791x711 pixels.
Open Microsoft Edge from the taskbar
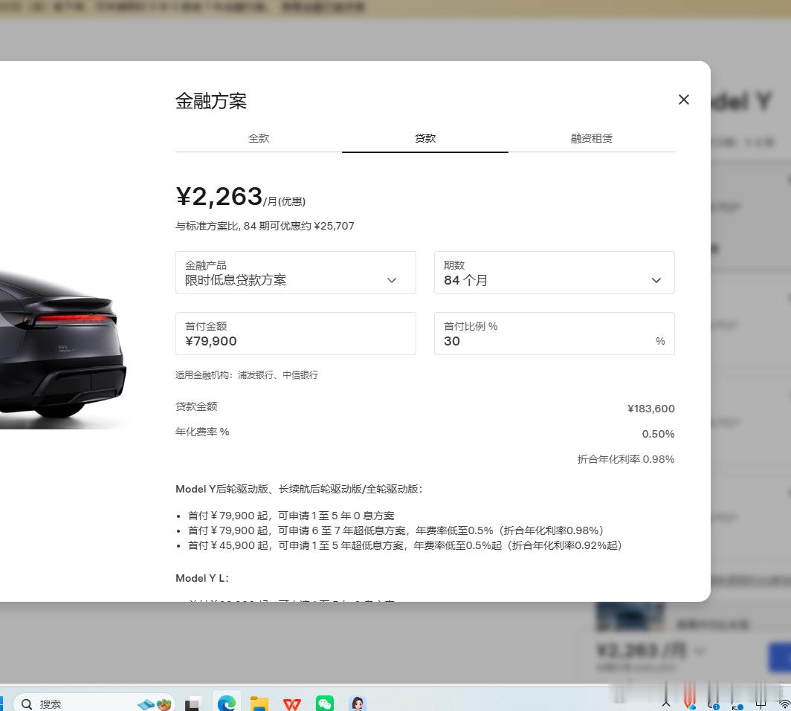(x=227, y=704)
